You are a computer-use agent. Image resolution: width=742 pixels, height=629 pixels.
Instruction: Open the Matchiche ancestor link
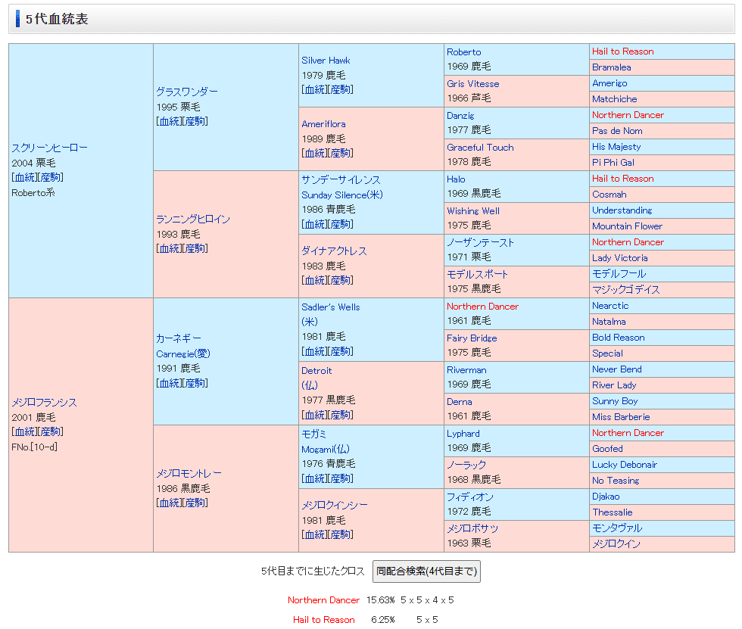(x=614, y=99)
